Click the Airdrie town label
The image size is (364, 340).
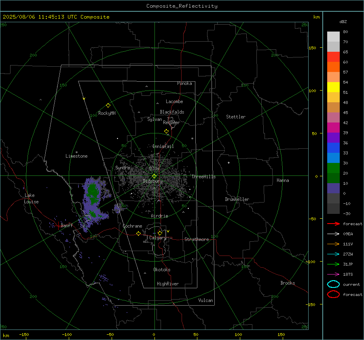[x=159, y=216]
